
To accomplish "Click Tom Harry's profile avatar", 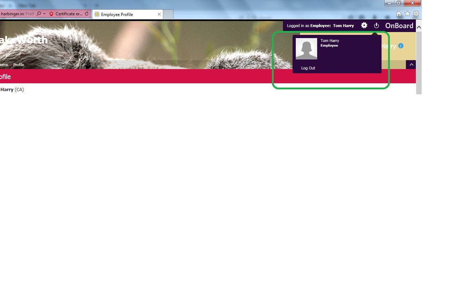I will [306, 49].
